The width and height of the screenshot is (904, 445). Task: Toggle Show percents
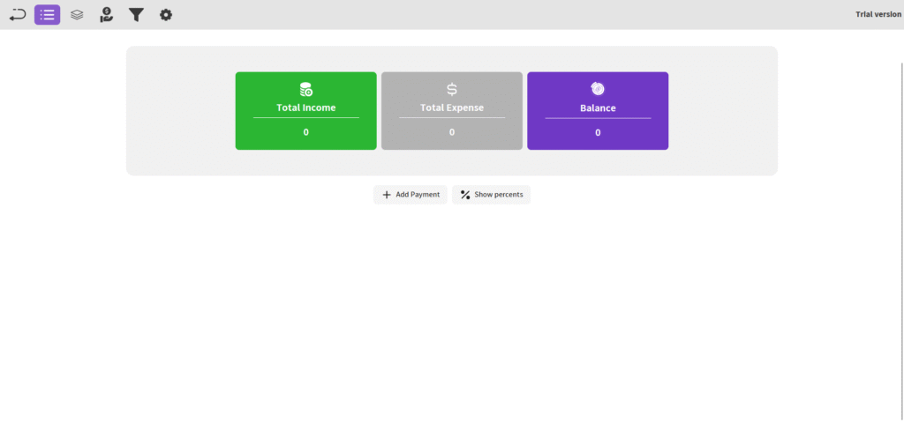point(491,195)
